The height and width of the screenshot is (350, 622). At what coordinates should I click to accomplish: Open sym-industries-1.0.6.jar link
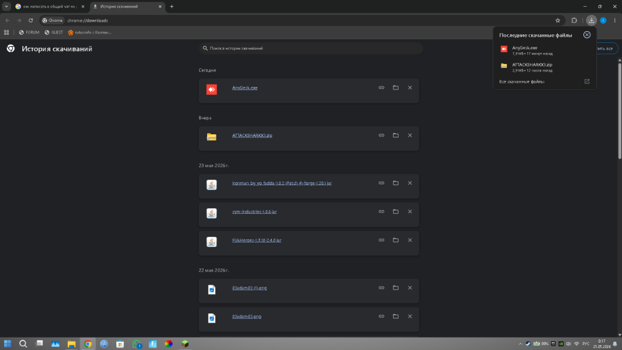(x=254, y=211)
